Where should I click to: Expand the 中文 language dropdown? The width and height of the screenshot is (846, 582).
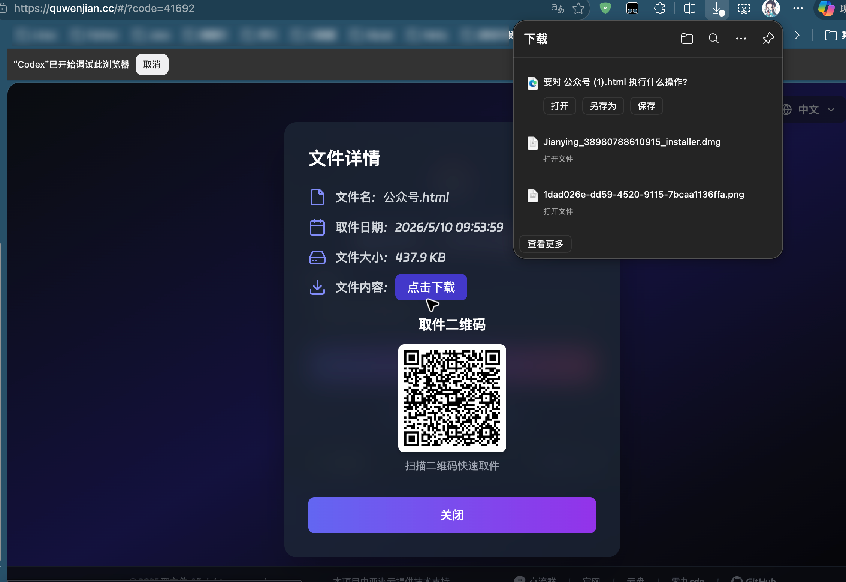coord(809,109)
